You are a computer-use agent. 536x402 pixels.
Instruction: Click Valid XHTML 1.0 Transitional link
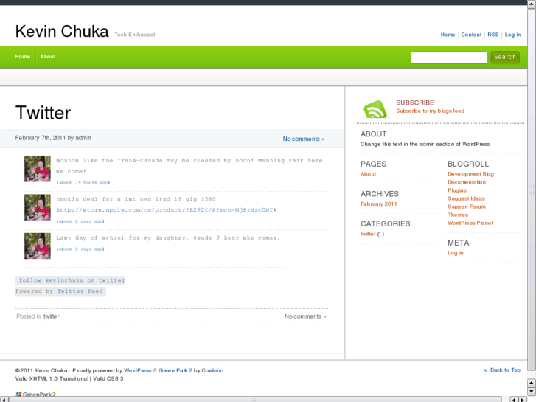click(52, 378)
